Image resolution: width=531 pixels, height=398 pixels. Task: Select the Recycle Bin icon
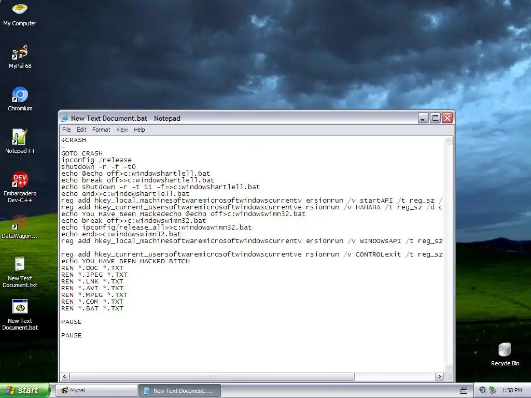(x=505, y=354)
